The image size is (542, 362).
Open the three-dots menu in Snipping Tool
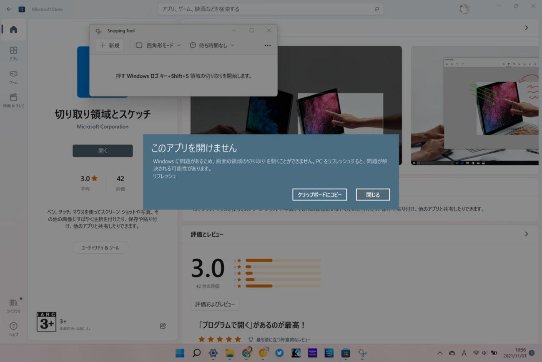tap(268, 46)
